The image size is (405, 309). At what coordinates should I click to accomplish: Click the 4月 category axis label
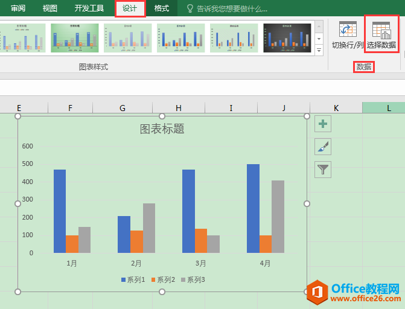point(265,263)
